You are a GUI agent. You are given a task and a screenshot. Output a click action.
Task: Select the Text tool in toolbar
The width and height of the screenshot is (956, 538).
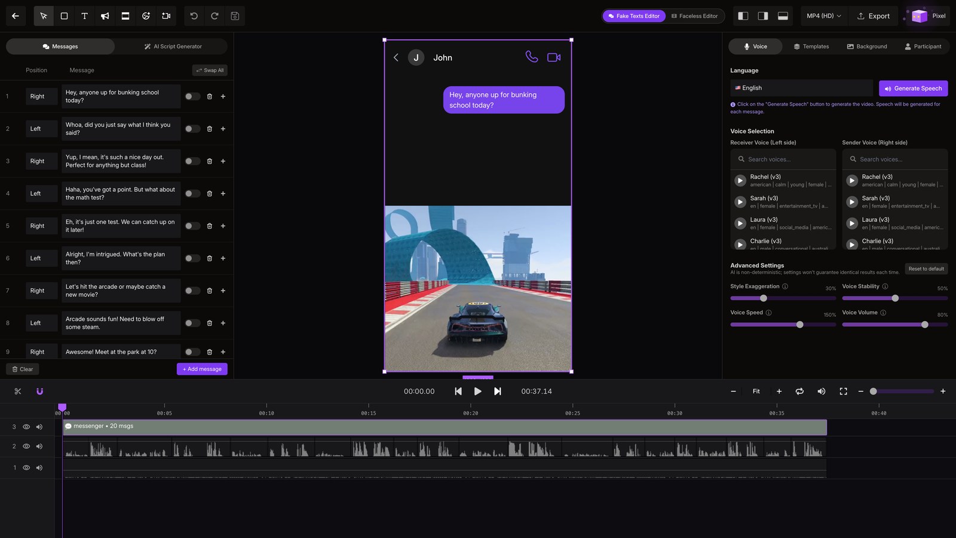pos(84,16)
